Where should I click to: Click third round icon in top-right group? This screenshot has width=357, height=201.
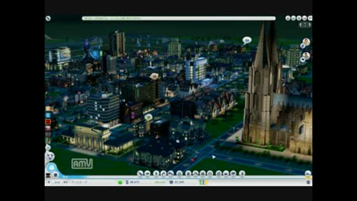pos(299,18)
